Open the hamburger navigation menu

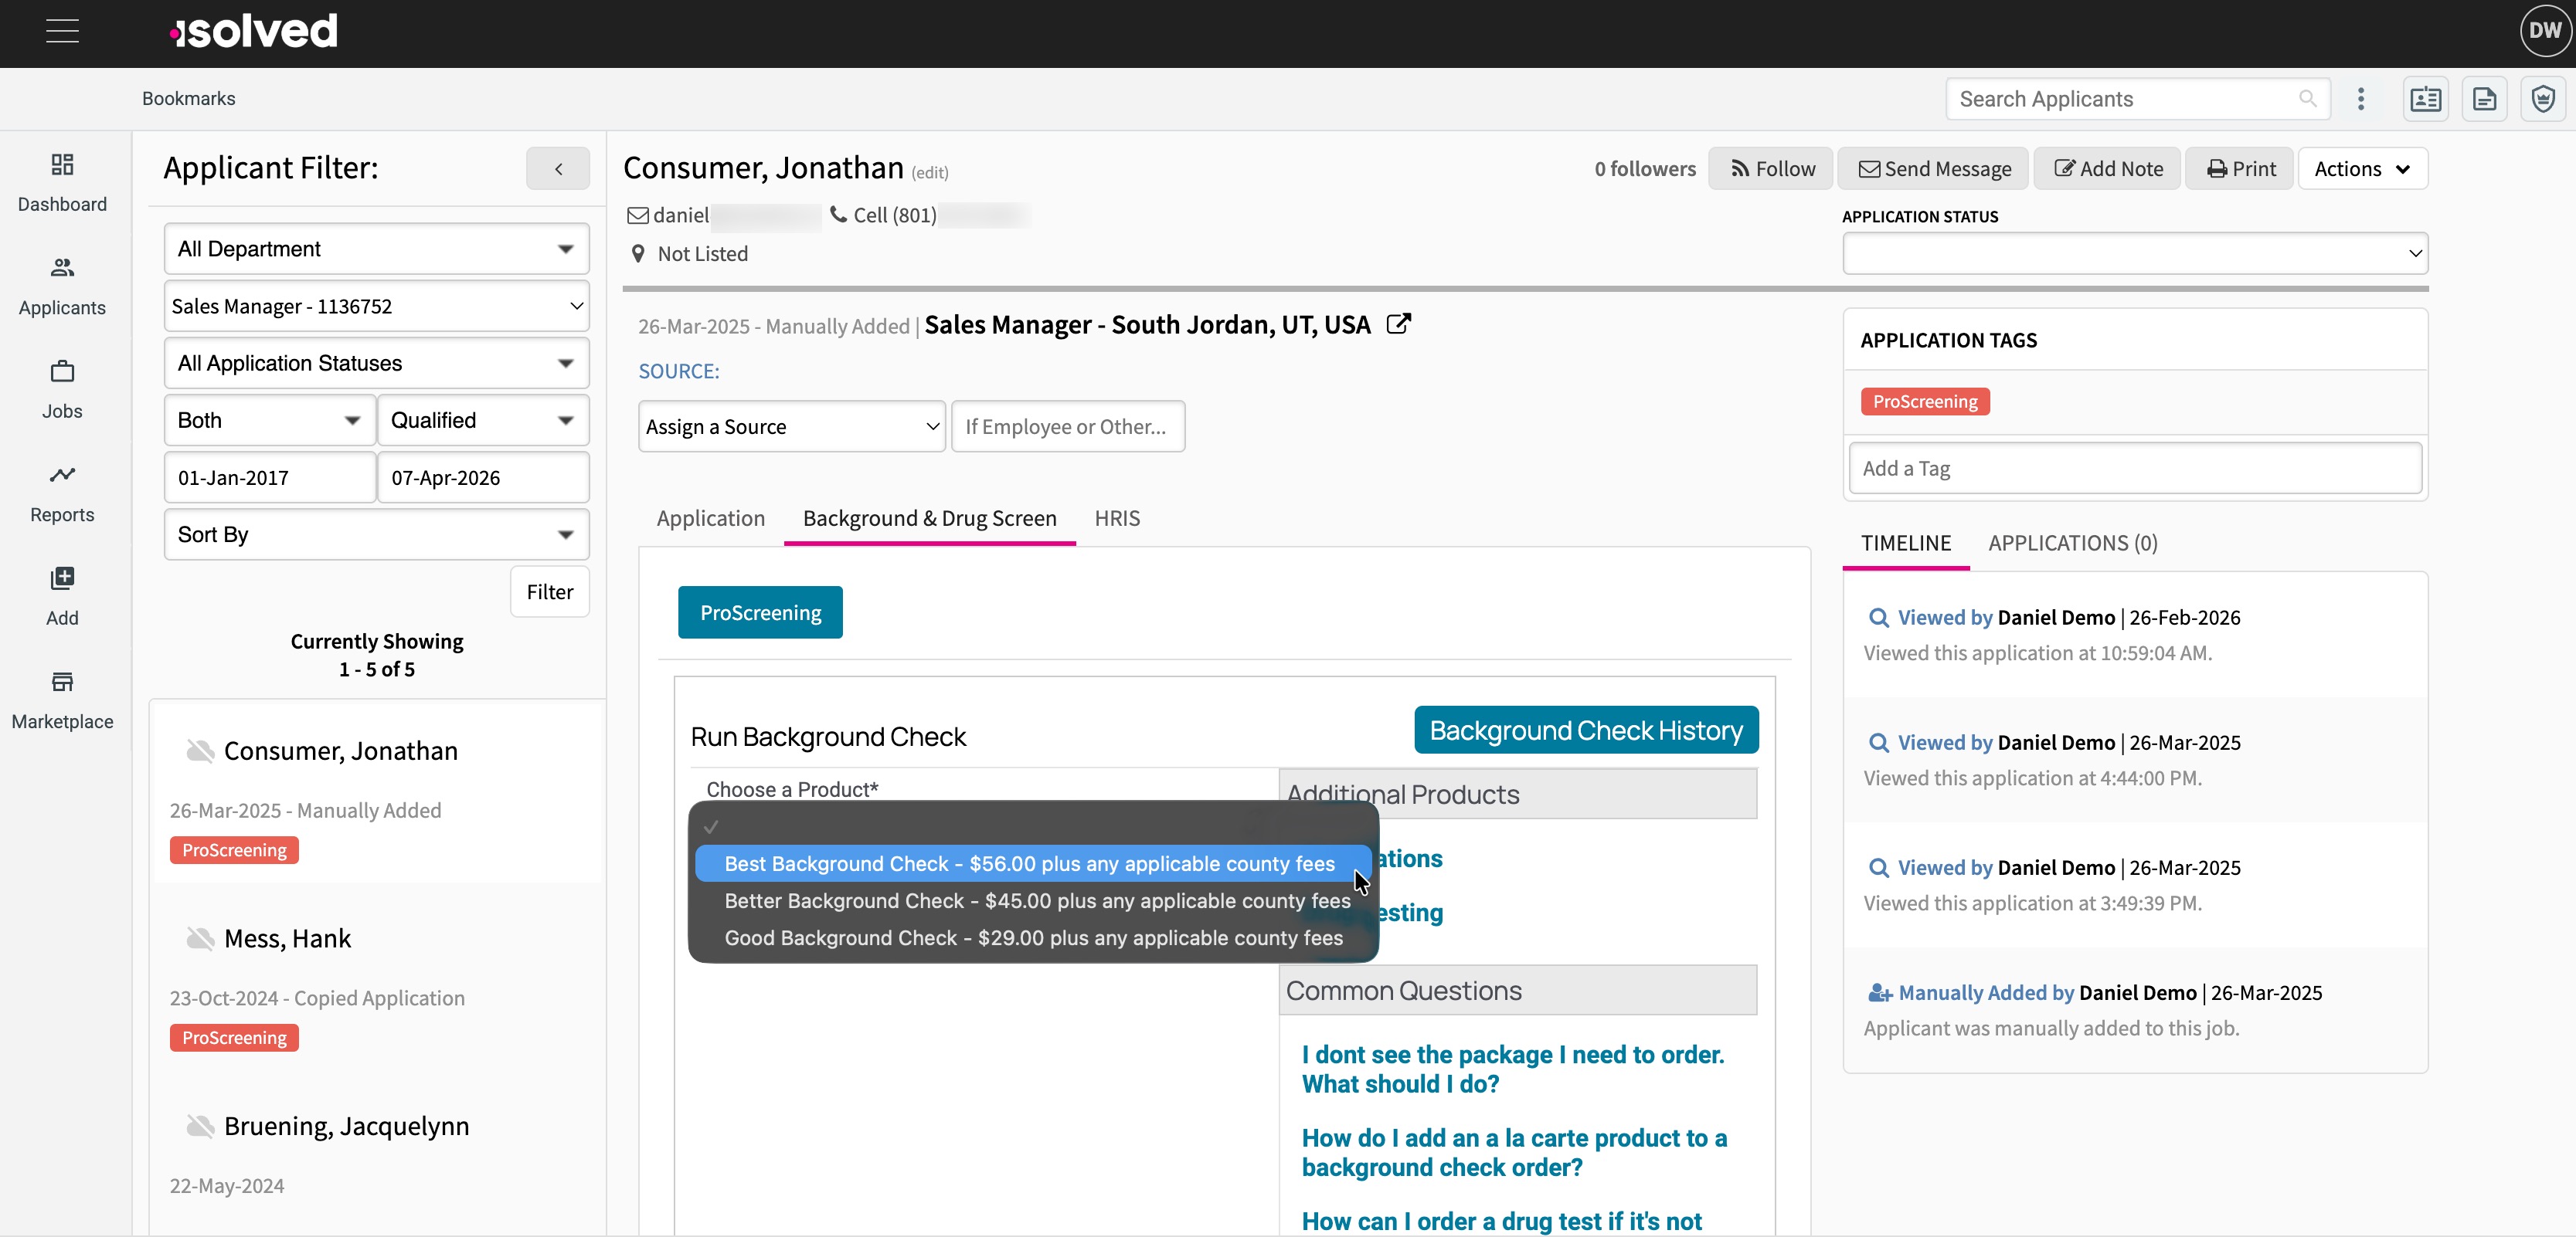point(62,31)
